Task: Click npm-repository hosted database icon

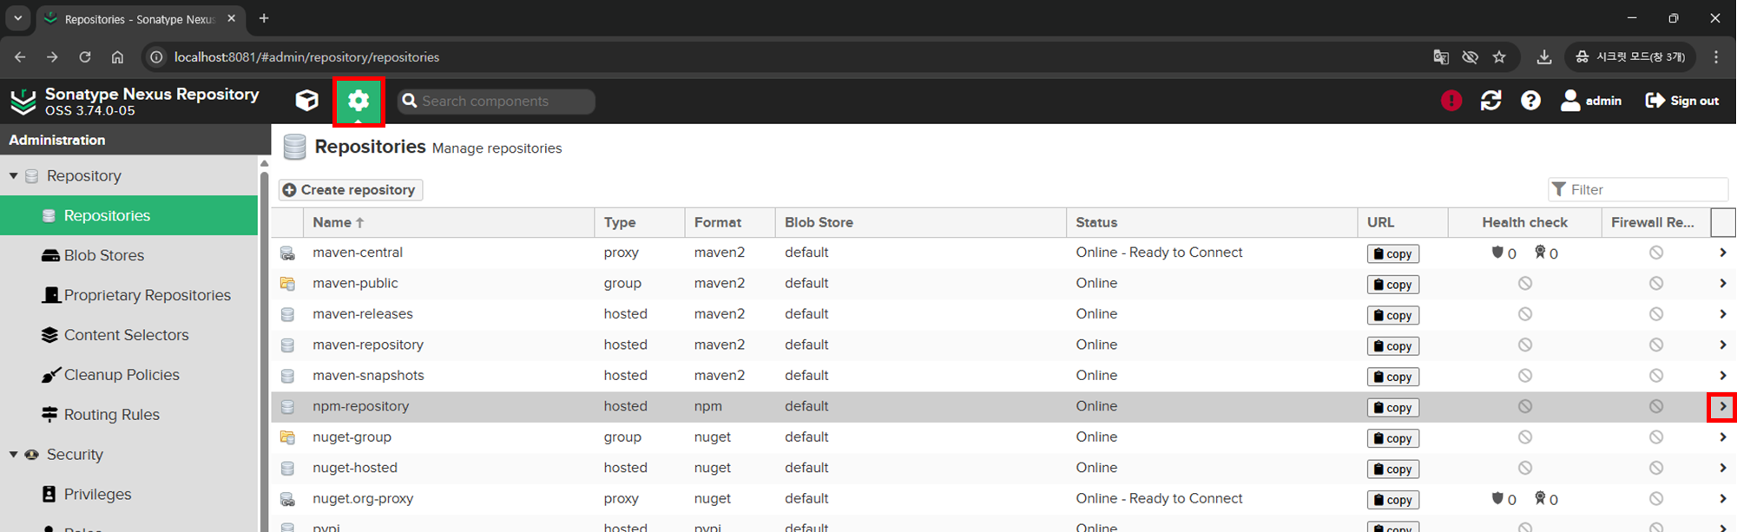Action: pyautogui.click(x=287, y=406)
